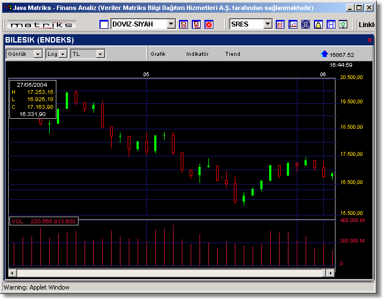Click the yellow alarm bell icon

318,25
